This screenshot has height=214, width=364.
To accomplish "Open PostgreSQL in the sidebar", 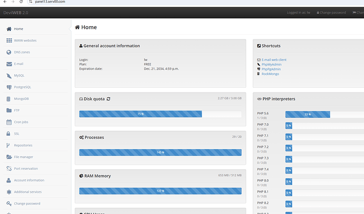I will (x=23, y=87).
